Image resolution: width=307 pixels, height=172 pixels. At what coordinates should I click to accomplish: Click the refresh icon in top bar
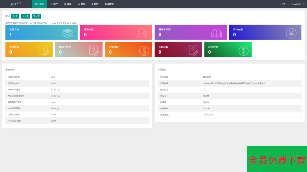point(283,4)
